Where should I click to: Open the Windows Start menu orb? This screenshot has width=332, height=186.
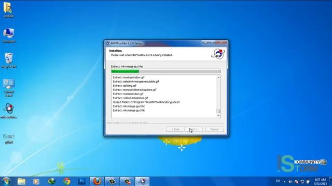[x=6, y=181]
